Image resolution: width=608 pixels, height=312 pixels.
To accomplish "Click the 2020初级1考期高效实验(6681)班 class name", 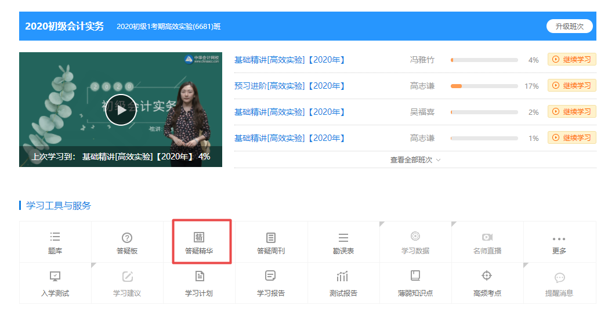I will pyautogui.click(x=169, y=26).
